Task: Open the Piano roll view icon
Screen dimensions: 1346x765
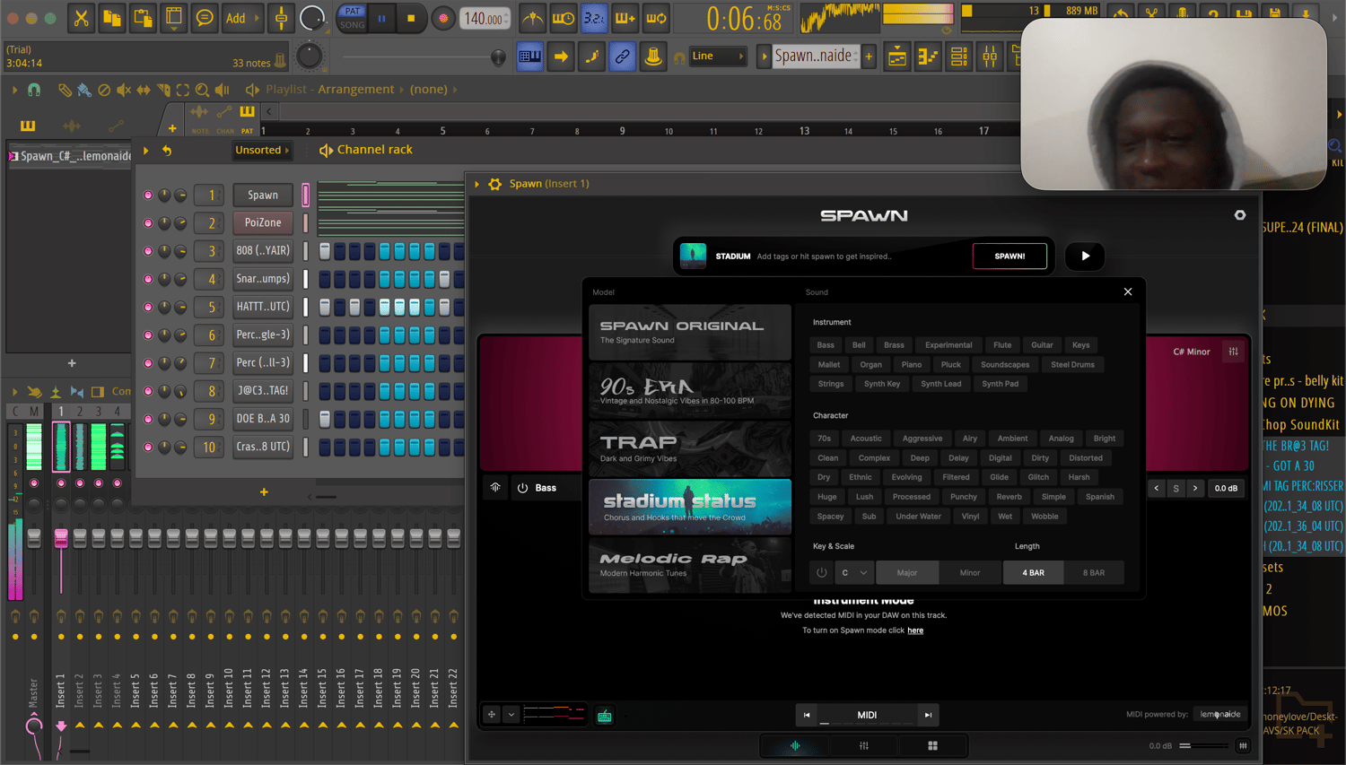Action: click(928, 57)
